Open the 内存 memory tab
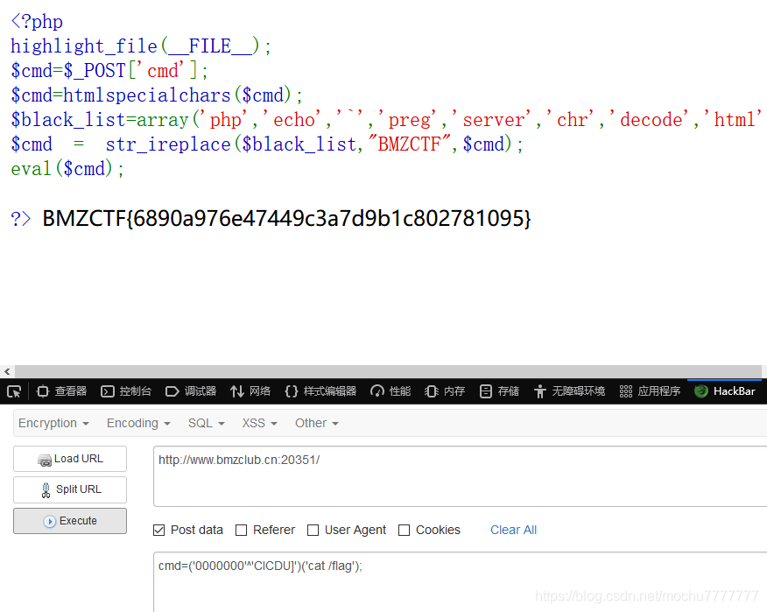Image resolution: width=767 pixels, height=612 pixels. pos(445,391)
